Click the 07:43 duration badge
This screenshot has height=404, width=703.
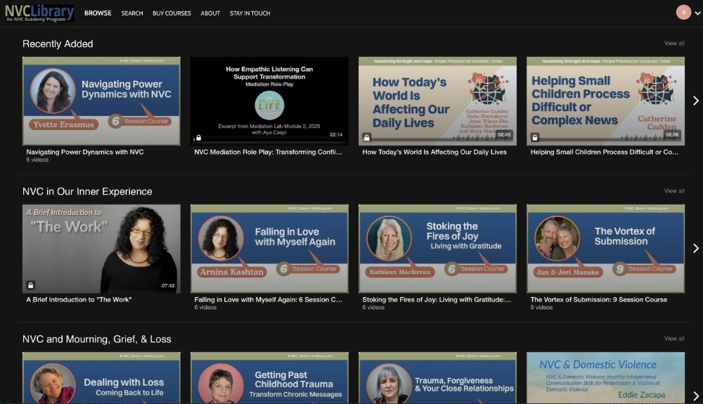point(168,285)
